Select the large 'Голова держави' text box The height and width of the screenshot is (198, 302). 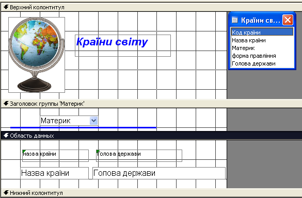(159, 173)
